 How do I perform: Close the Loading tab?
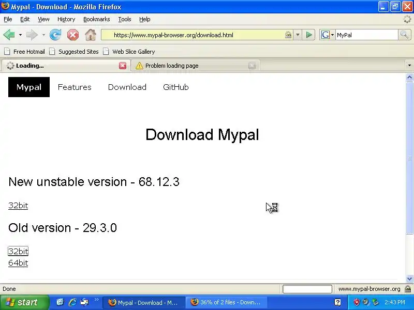[x=123, y=66]
